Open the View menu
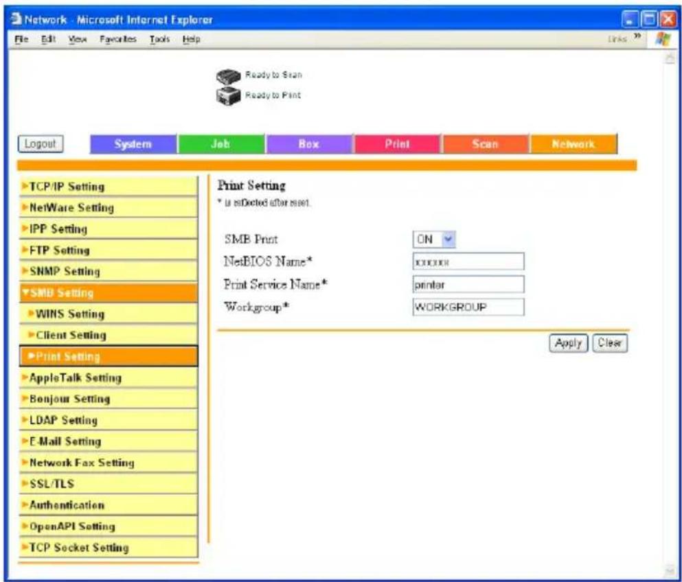Image resolution: width=682 pixels, height=582 pixels. [x=78, y=39]
